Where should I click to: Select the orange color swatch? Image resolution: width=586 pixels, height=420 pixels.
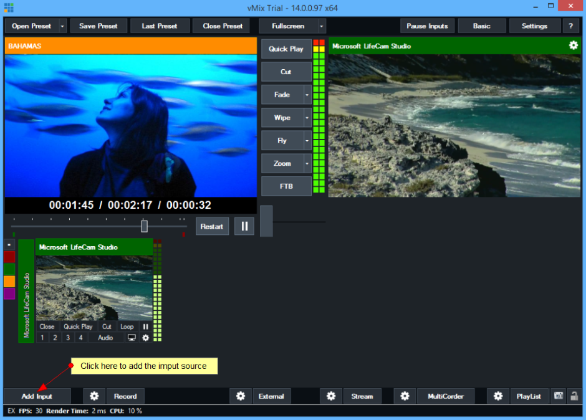pos(9,281)
